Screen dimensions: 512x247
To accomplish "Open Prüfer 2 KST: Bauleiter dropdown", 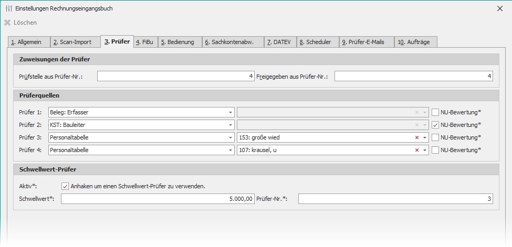I will (x=231, y=125).
